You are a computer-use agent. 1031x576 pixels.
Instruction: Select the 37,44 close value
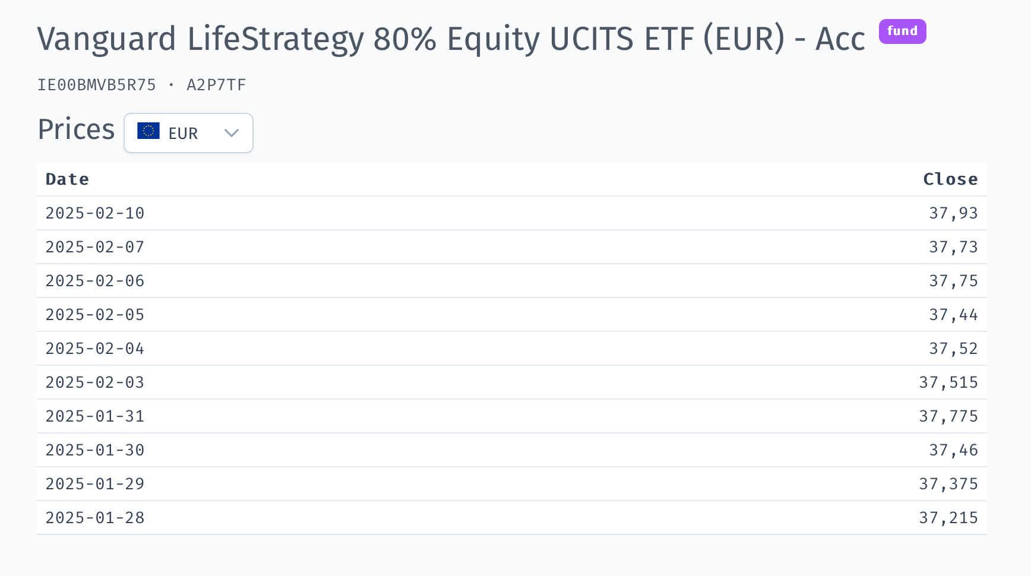pyautogui.click(x=953, y=315)
